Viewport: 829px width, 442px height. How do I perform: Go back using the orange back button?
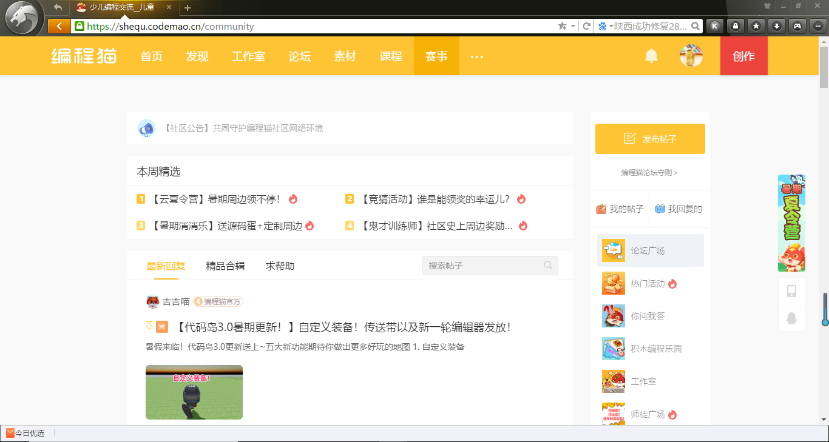pos(59,26)
